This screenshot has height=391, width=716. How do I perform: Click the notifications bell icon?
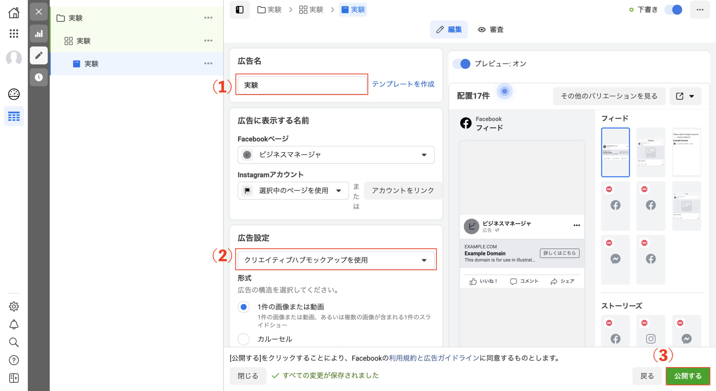pos(14,324)
